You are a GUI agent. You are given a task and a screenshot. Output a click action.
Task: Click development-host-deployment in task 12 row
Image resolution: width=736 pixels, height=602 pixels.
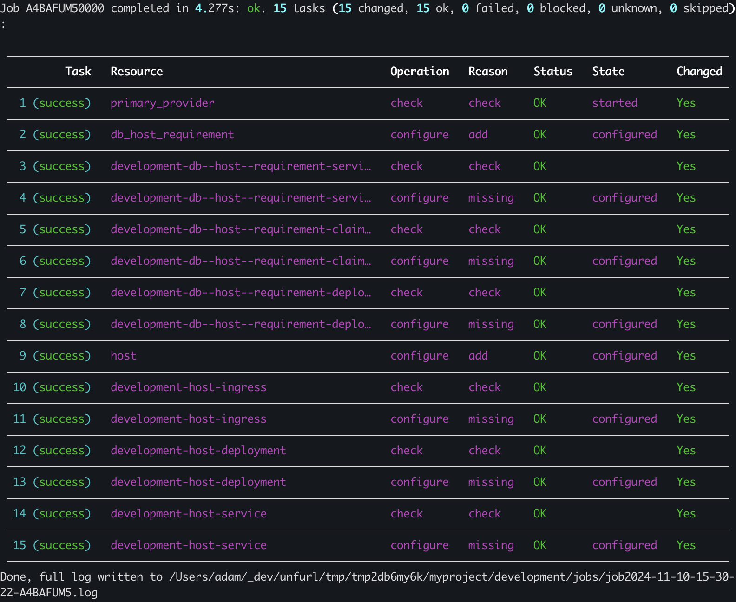point(198,451)
